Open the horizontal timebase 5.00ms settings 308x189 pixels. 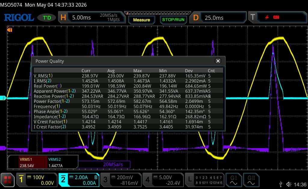click(x=92, y=17)
